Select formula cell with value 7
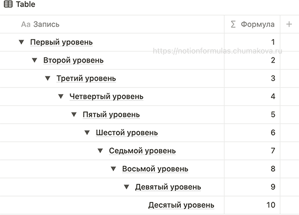This screenshot has height=215, width=299. click(x=252, y=151)
